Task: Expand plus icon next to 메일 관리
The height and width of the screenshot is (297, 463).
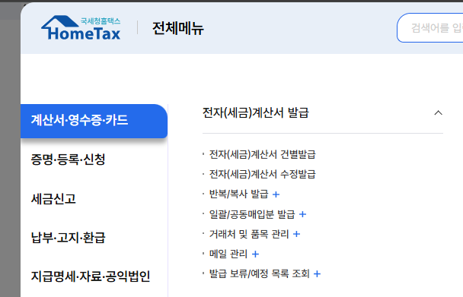Action: (255, 254)
